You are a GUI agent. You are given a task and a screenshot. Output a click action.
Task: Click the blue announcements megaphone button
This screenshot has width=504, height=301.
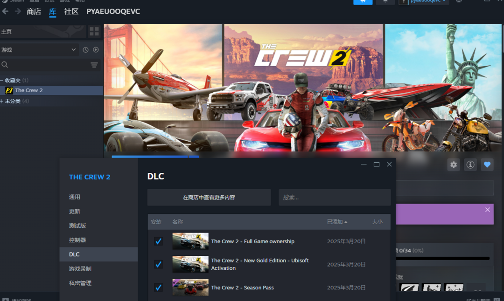click(363, 1)
